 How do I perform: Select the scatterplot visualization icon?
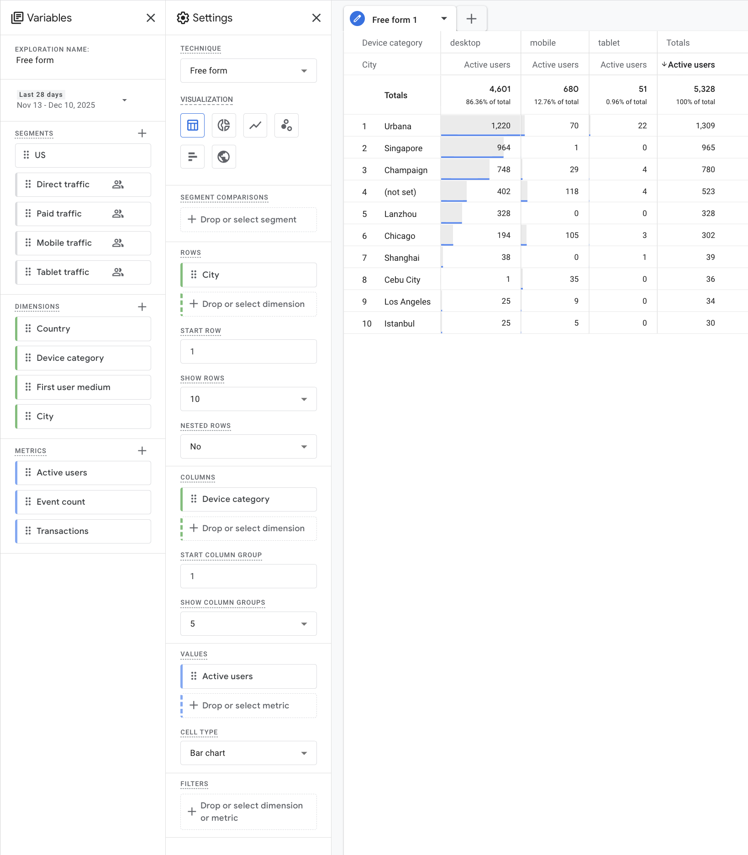click(x=286, y=125)
